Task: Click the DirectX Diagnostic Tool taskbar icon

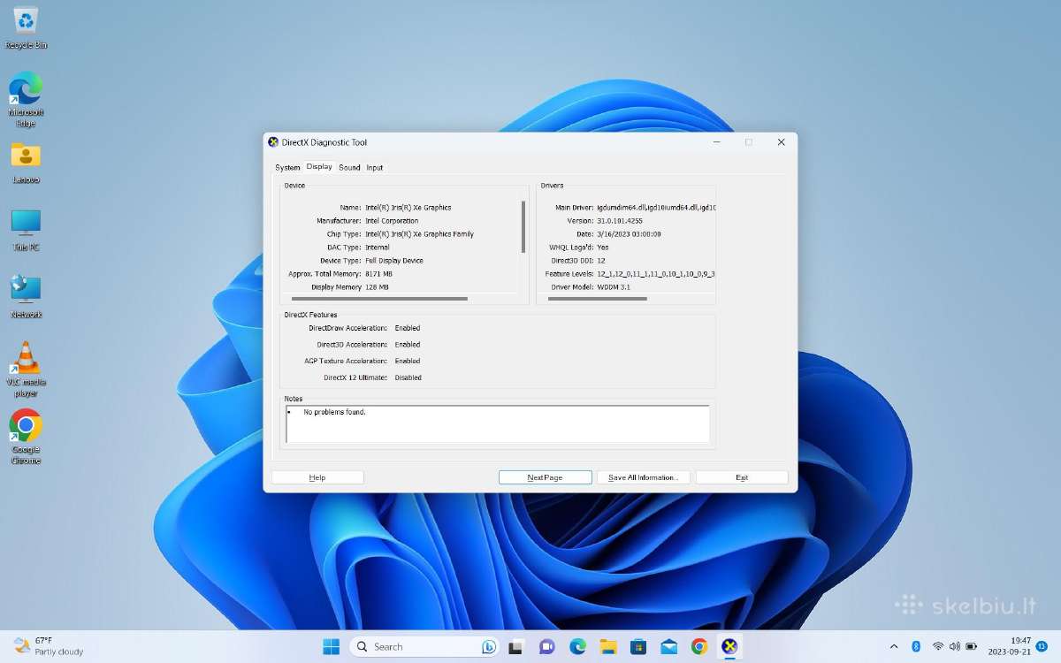Action: pos(729,646)
